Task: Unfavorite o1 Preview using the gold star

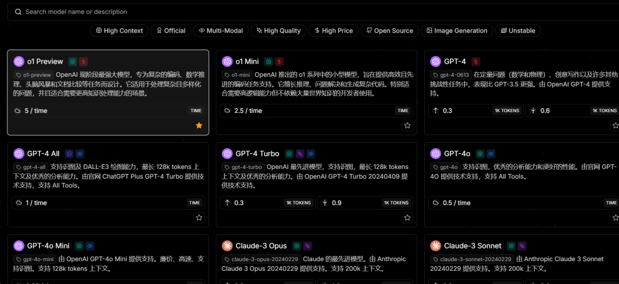Action: click(199, 125)
